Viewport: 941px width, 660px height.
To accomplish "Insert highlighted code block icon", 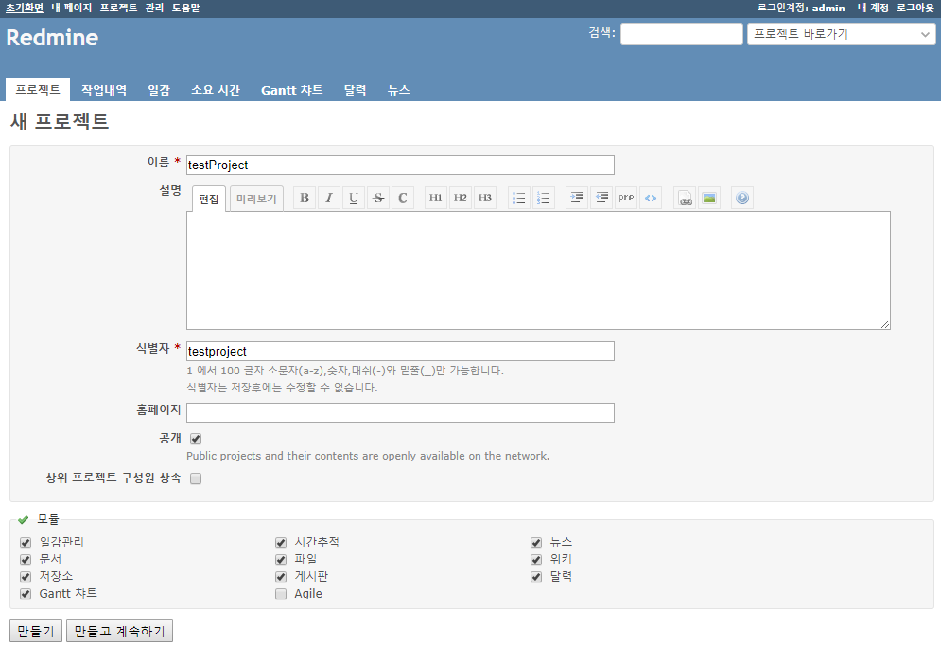I will 651,198.
